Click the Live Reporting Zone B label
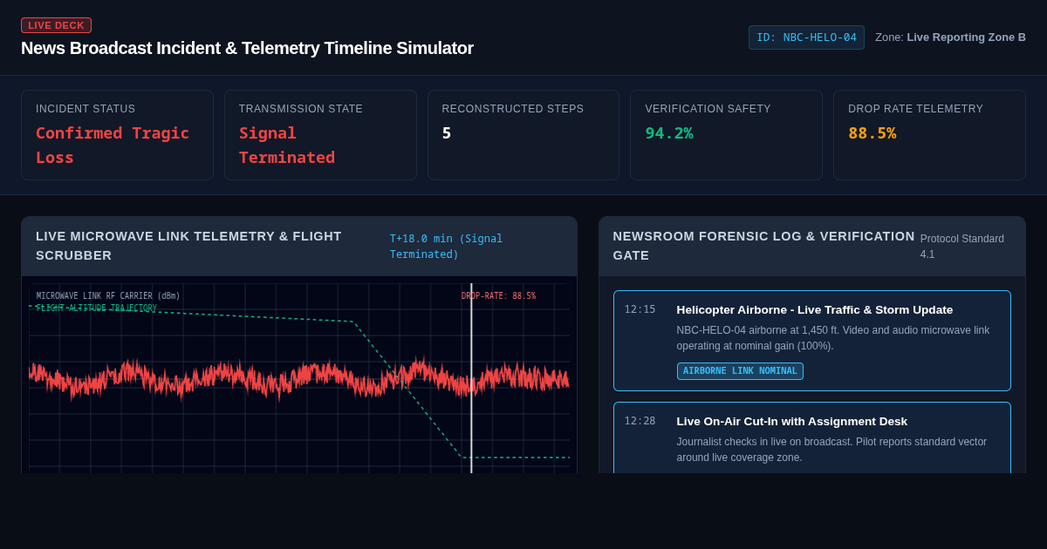 coord(966,37)
